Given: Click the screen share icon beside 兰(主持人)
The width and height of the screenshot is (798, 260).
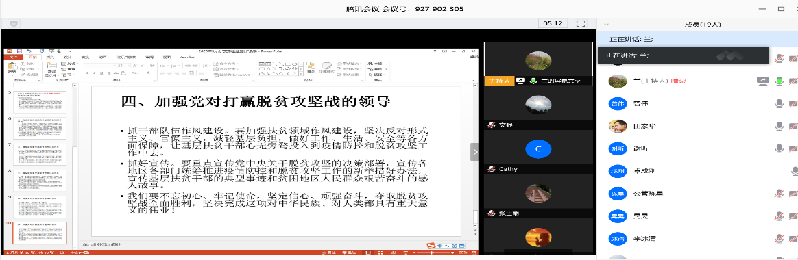Looking at the screenshot, I should pyautogui.click(x=762, y=81).
